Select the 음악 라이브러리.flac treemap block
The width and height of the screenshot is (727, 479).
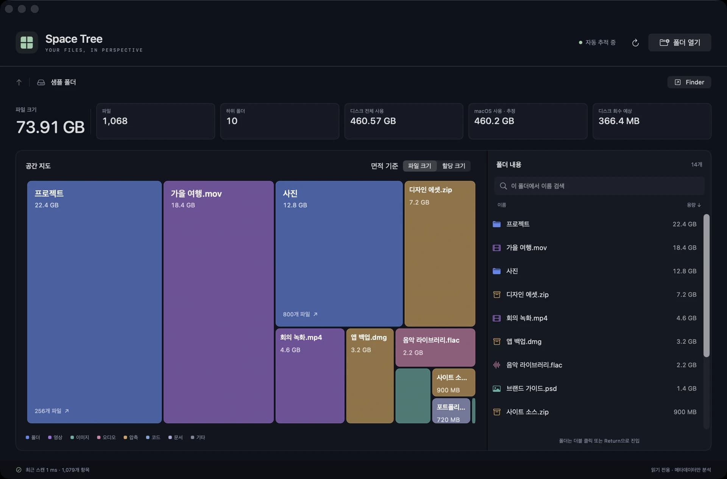point(435,347)
